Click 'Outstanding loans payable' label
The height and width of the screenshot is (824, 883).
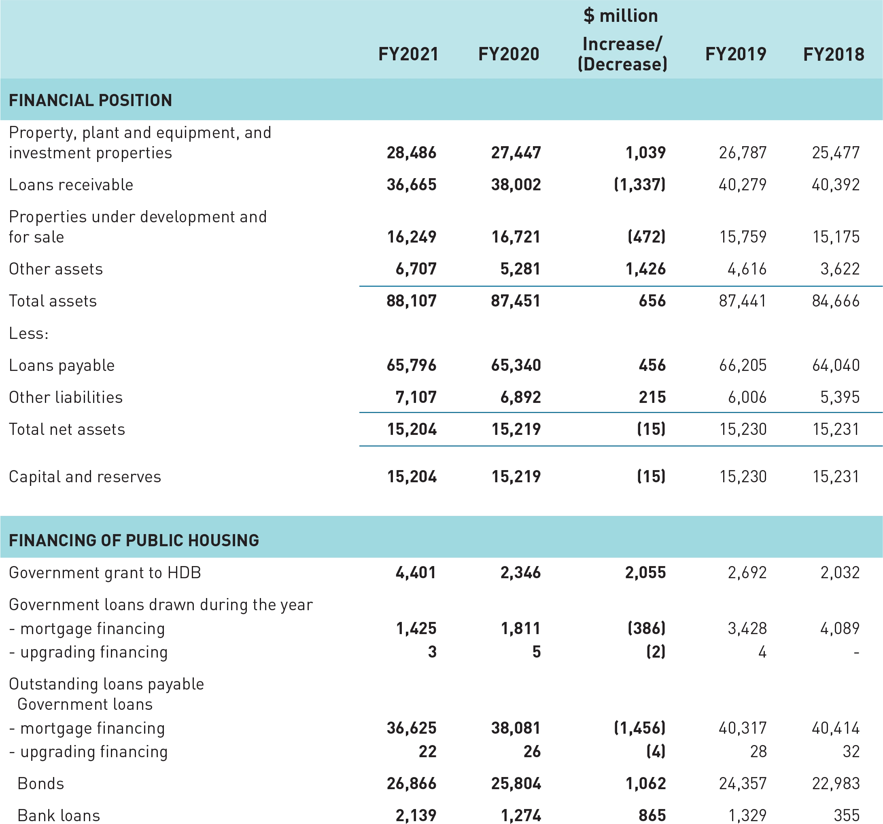click(x=106, y=684)
